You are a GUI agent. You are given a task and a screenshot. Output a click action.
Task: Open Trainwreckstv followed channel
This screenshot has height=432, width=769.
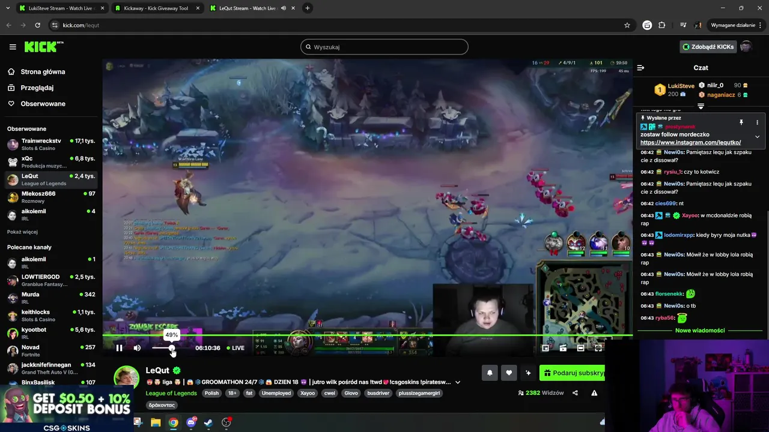(x=51, y=144)
